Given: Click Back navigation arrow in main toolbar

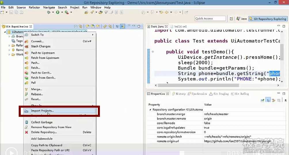Looking at the screenshot, I should pos(167,12).
